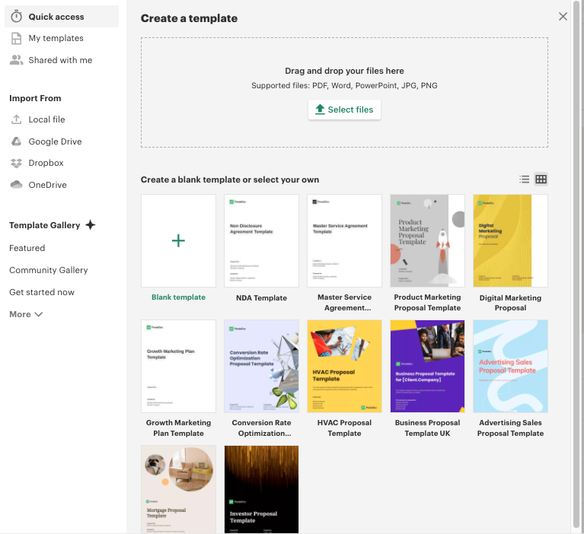The height and width of the screenshot is (534, 584).
Task: Close the Create a template dialog
Action: tap(563, 17)
